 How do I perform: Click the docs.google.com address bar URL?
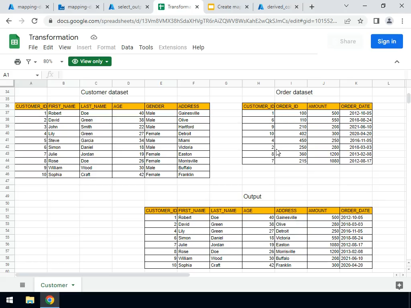197,21
